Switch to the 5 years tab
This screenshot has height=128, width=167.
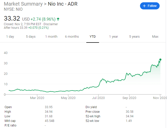click(x=134, y=37)
